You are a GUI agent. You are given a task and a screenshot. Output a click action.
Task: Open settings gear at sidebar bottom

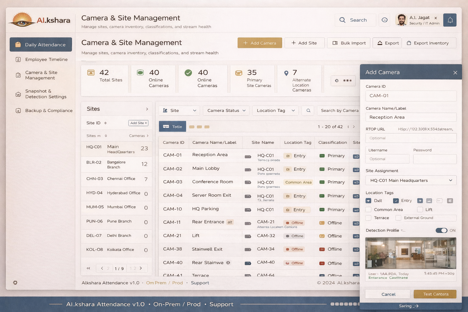(x=15, y=282)
